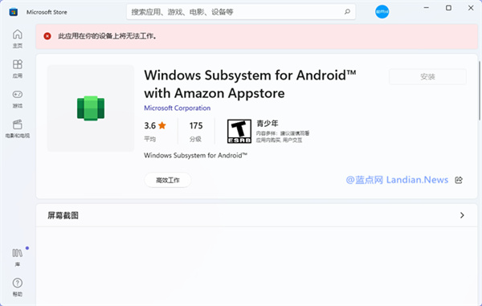This screenshot has width=482, height=306.
Task: Click the app title Windows Subsystem for Android
Action: click(x=250, y=84)
